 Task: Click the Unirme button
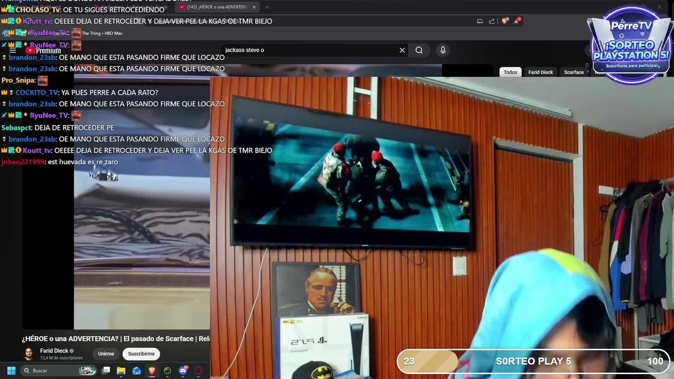(106, 354)
